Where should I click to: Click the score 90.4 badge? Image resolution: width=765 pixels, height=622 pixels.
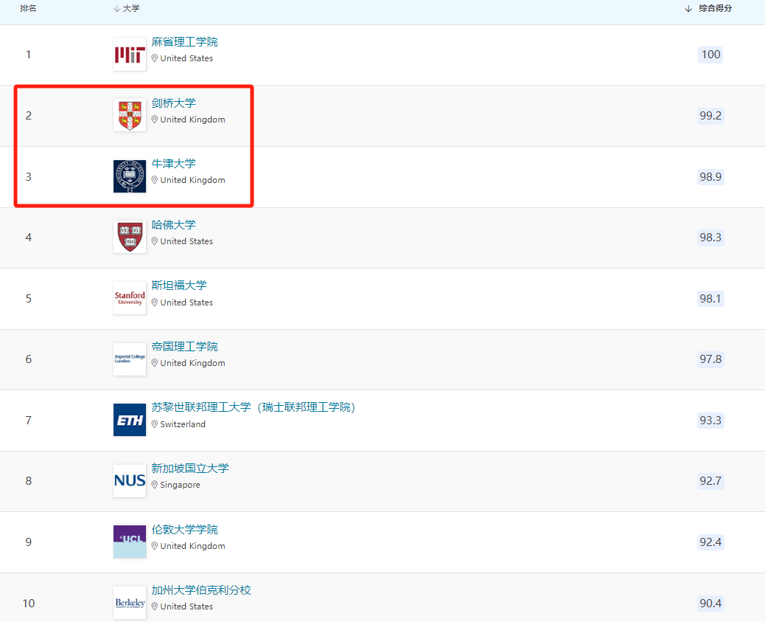710,603
